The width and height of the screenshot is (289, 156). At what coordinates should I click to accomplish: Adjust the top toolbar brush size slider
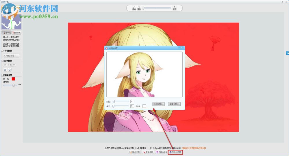pyautogui.click(x=157, y=8)
